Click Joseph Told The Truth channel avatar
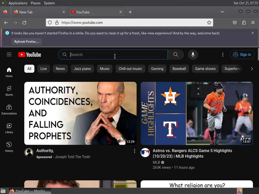Image resolution: width=259 pixels, height=194 pixels. pos(29,153)
